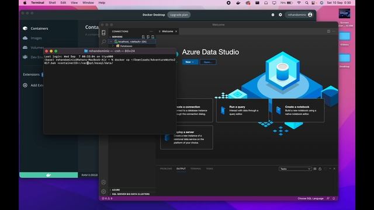The image size is (374, 210).
Task: Open the Accounts icon at sidebar bottom
Action: pyautogui.click(x=103, y=183)
